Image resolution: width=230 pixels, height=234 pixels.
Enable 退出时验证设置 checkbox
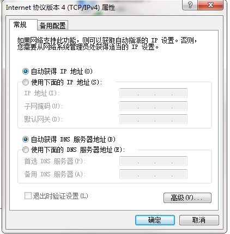pos(28,196)
